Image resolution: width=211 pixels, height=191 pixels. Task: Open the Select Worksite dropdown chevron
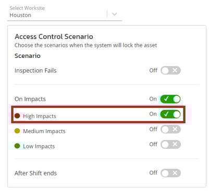tap(115, 14)
